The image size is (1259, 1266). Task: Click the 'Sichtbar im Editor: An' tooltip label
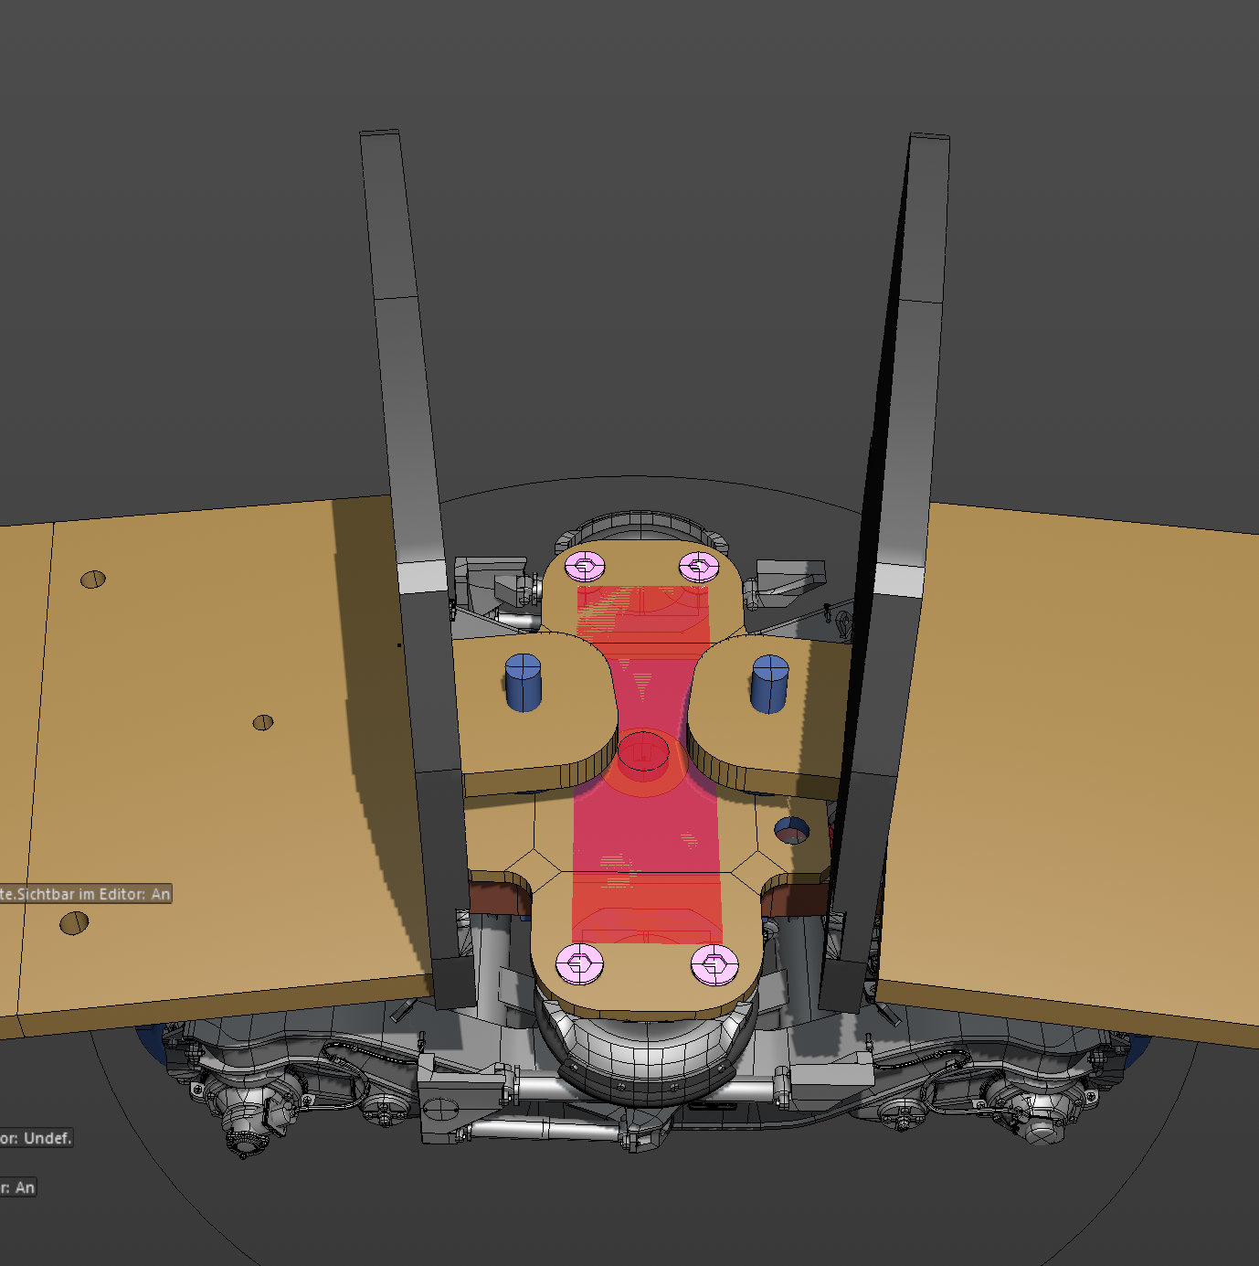click(86, 894)
